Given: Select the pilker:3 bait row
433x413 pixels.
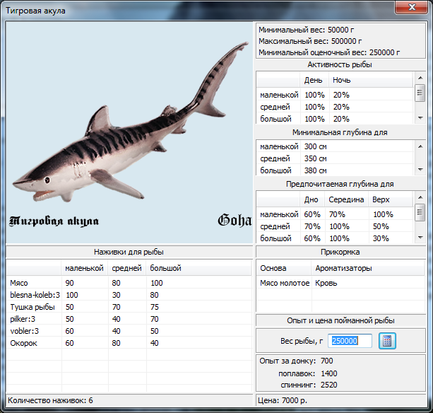Looking at the screenshot, I should [22, 319].
